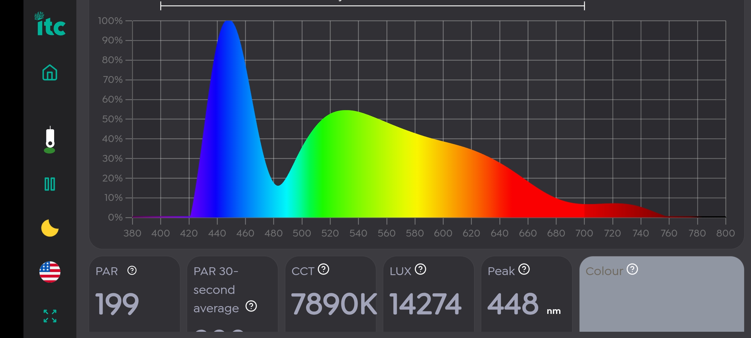751x338 pixels.
Task: Select the PAR sensor device icon
Action: click(50, 140)
